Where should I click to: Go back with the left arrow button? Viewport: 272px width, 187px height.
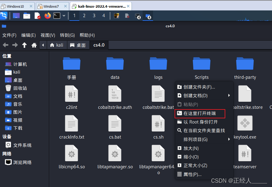pyautogui.click(x=6, y=45)
